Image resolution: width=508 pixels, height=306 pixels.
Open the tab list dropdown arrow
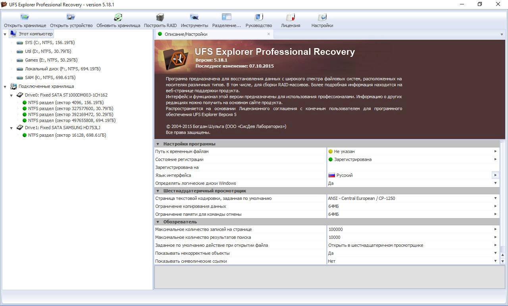click(502, 35)
